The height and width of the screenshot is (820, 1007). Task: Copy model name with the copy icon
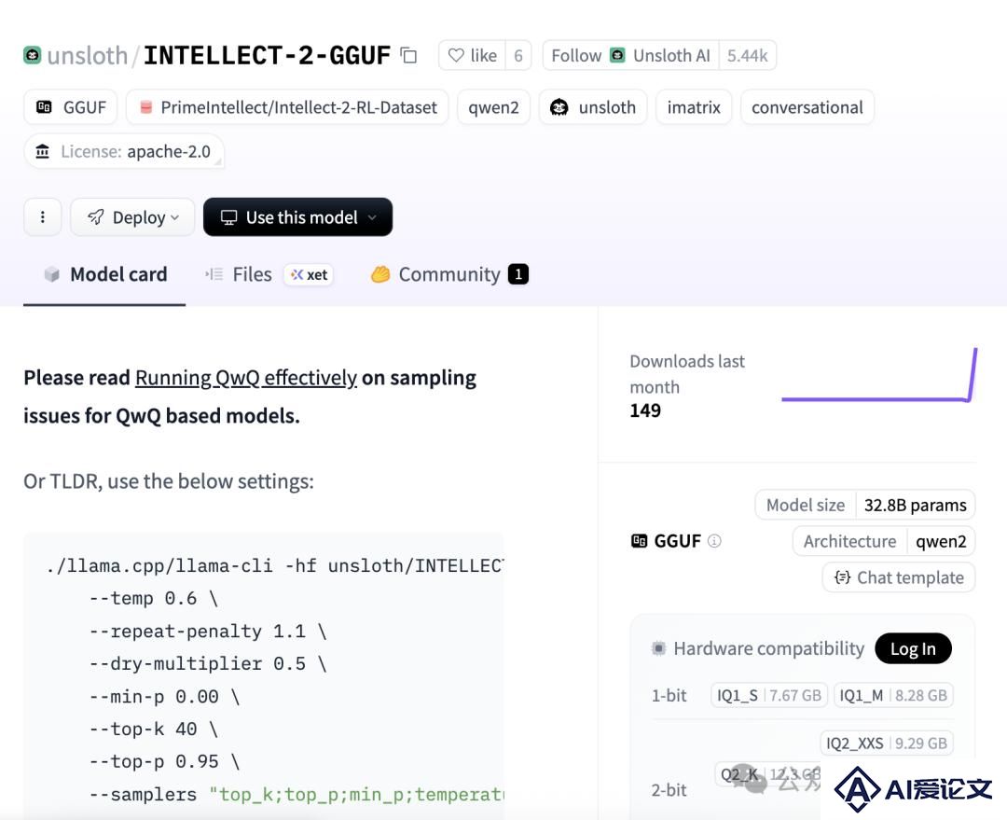[x=408, y=55]
